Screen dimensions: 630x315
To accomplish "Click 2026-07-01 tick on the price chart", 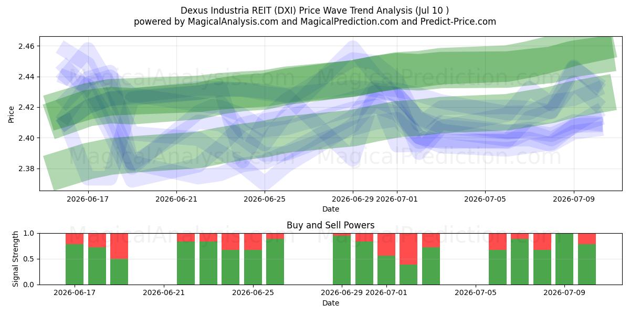I will [x=397, y=199].
